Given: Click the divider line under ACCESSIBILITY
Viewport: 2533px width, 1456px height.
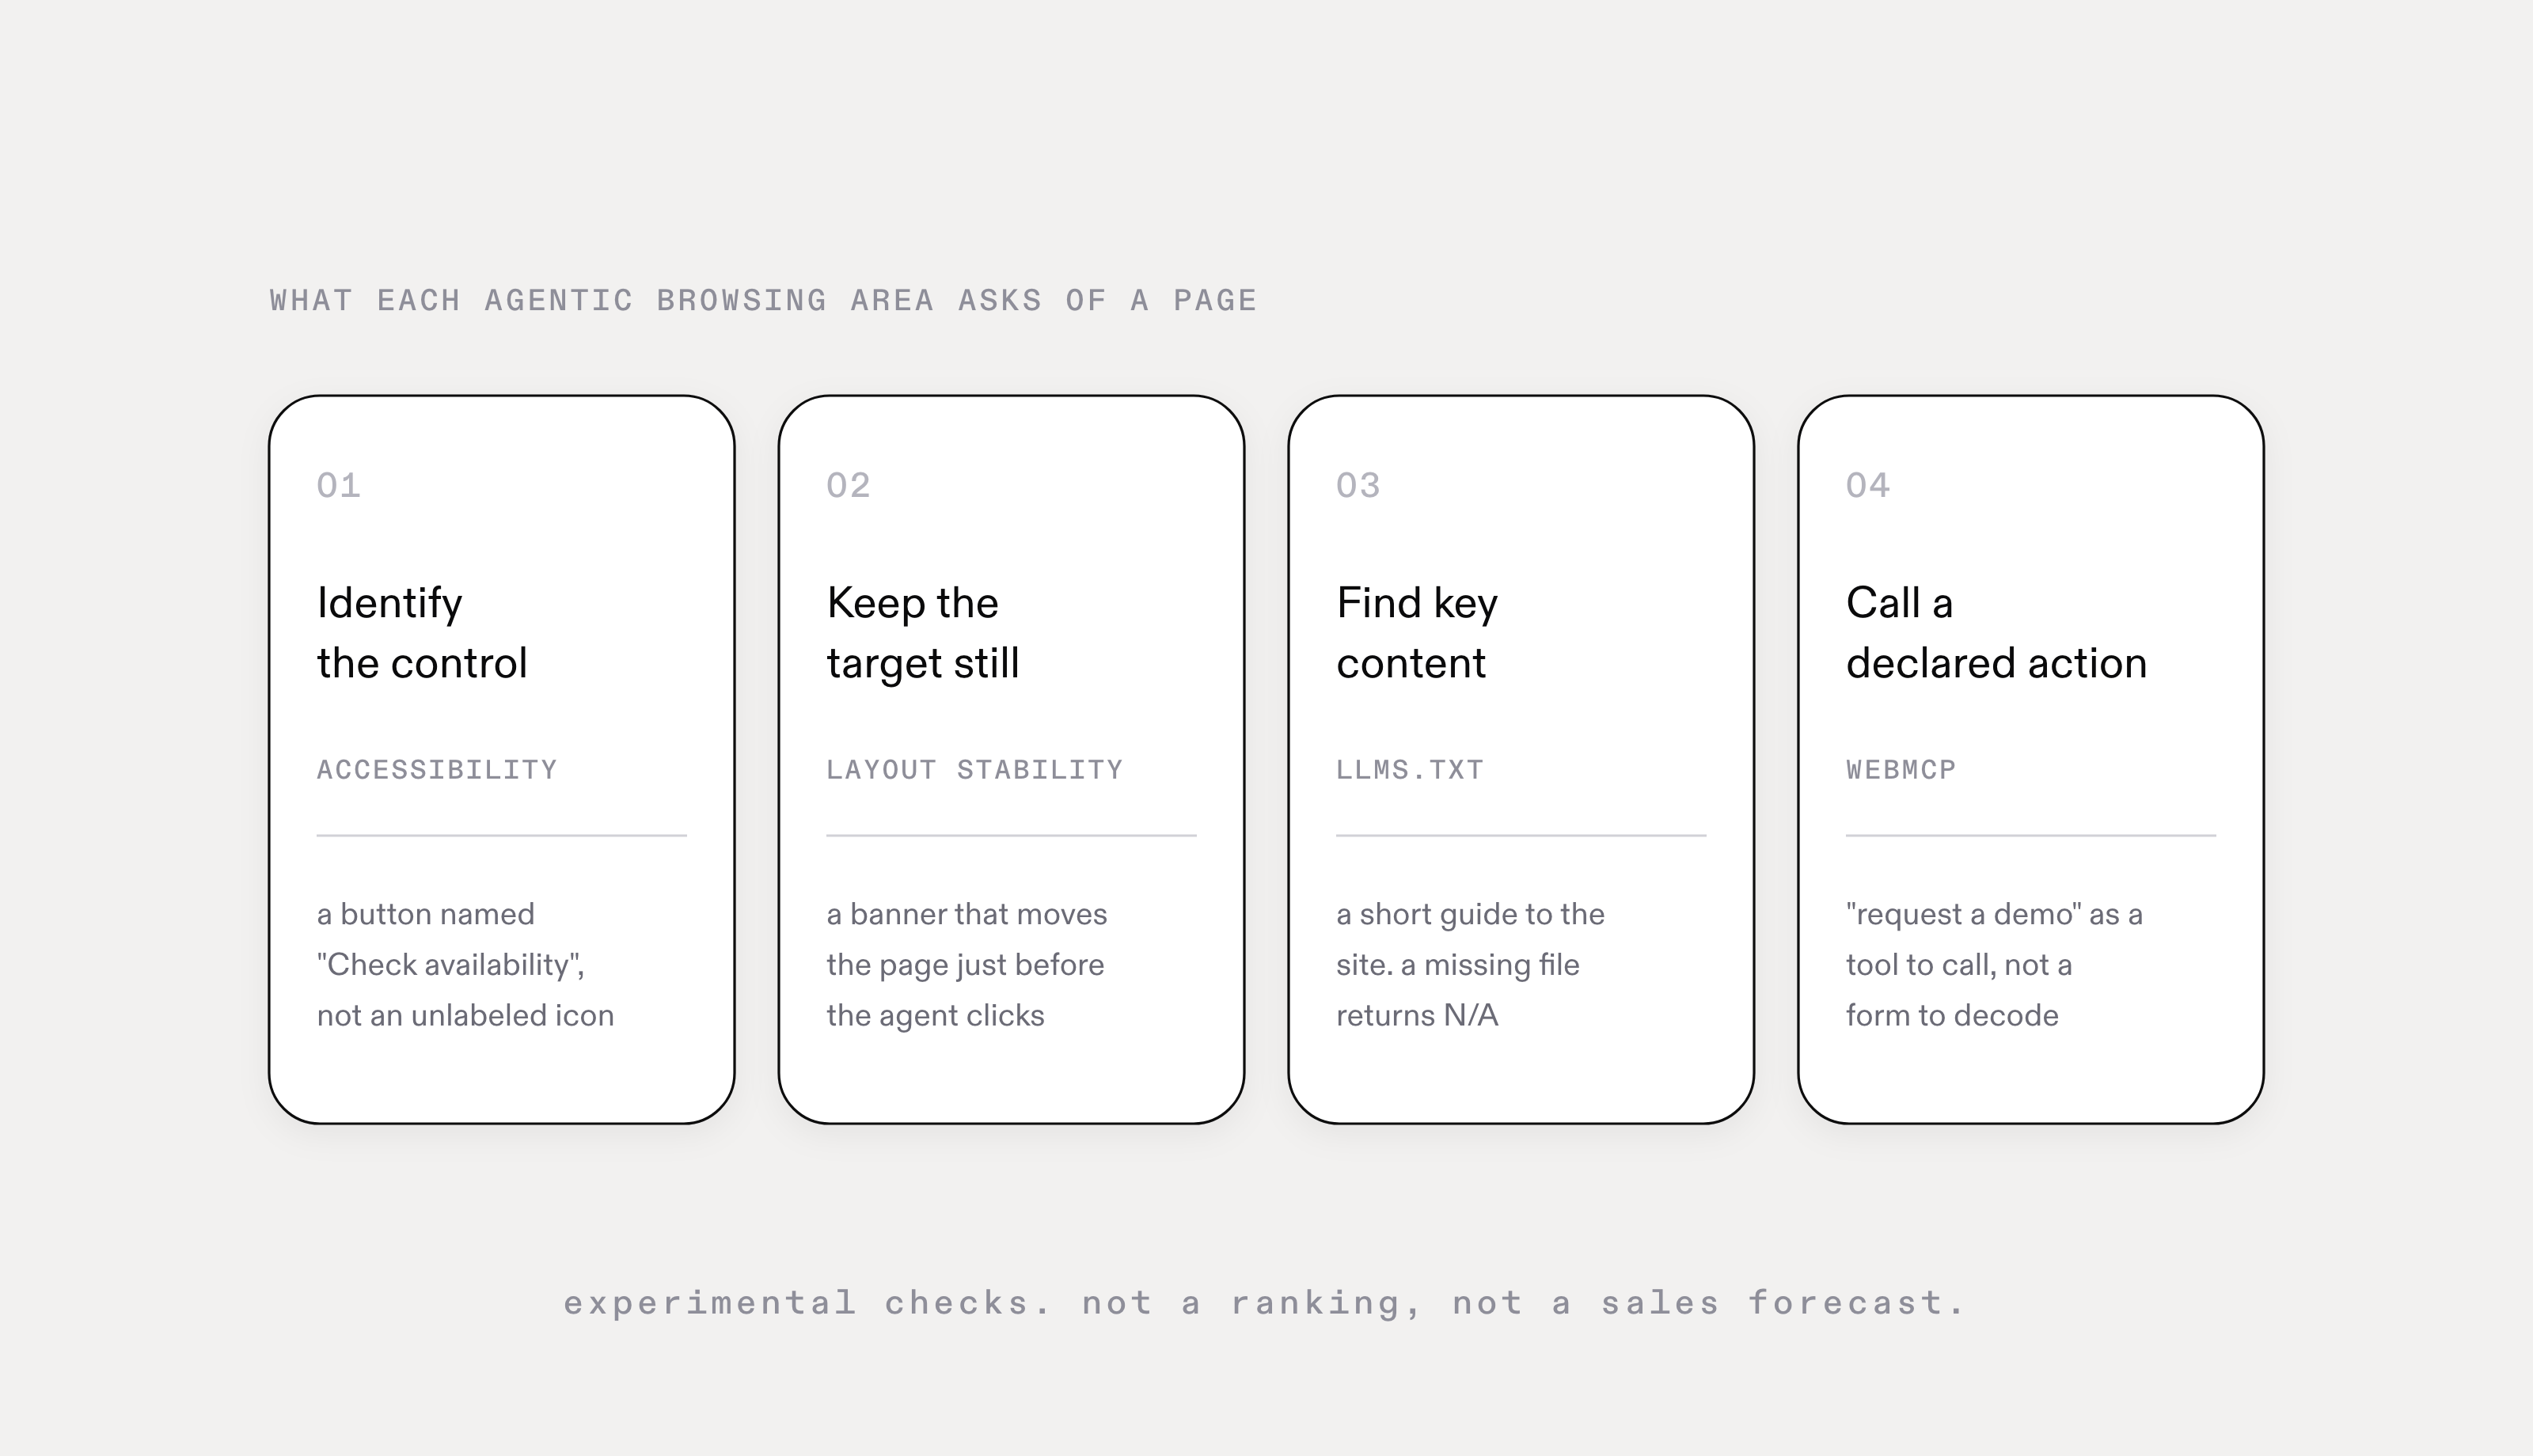Looking at the screenshot, I should pyautogui.click(x=502, y=835).
